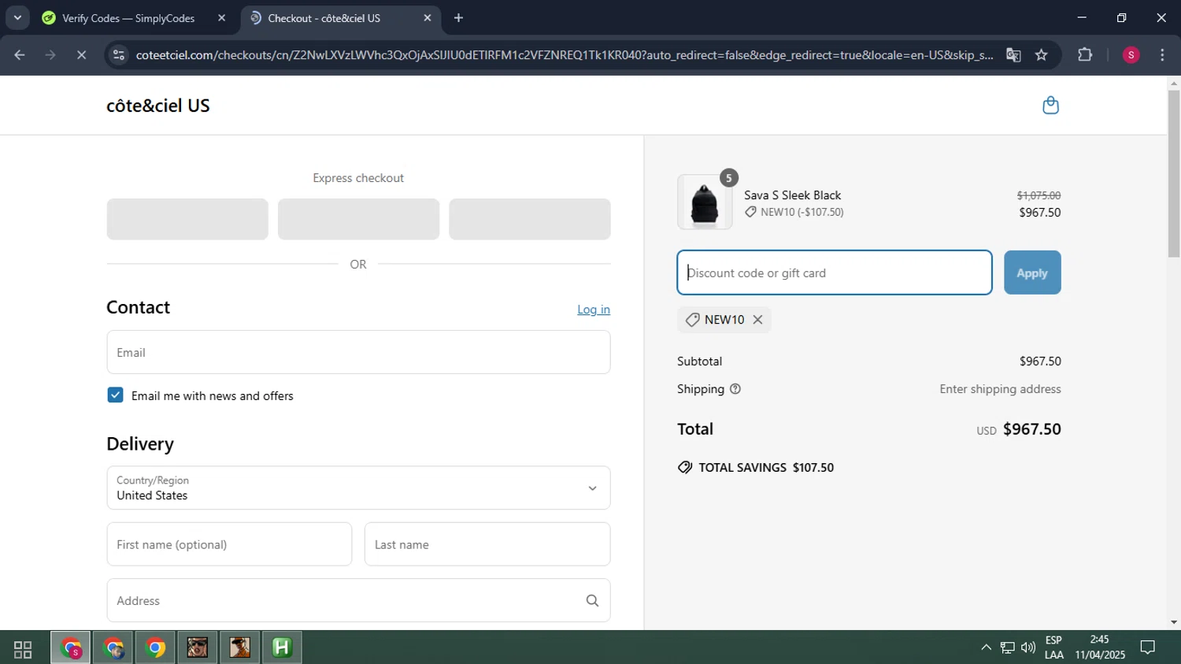Open the volume speaker tray icon
1181x664 pixels.
[x=1028, y=647]
